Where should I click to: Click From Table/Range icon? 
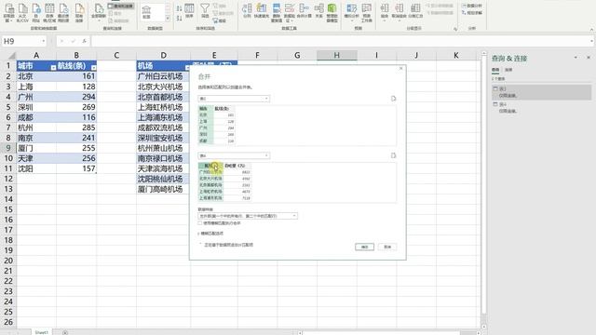click(x=49, y=13)
